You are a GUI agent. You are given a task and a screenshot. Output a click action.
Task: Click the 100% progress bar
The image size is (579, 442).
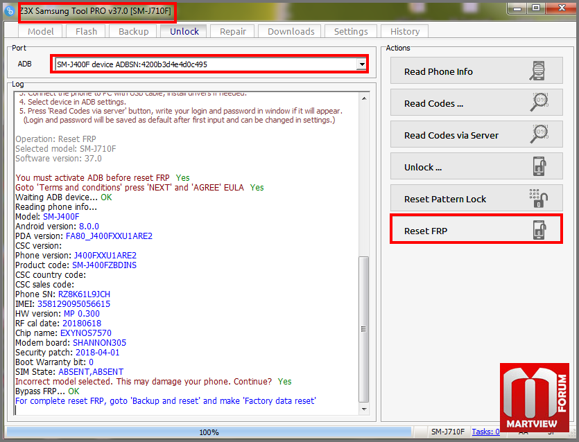(x=209, y=432)
